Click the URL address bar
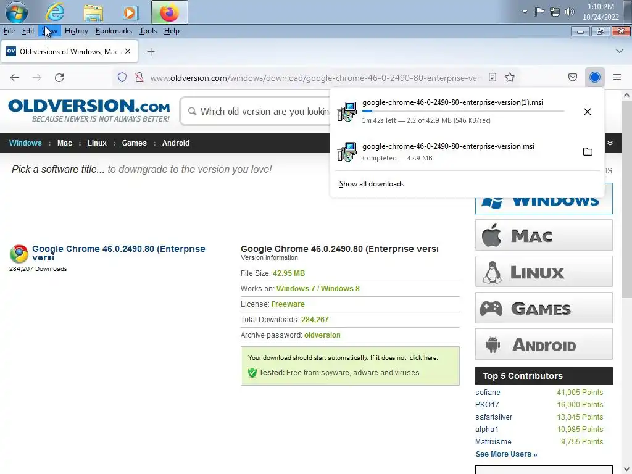The height and width of the screenshot is (474, 632). coord(315,78)
